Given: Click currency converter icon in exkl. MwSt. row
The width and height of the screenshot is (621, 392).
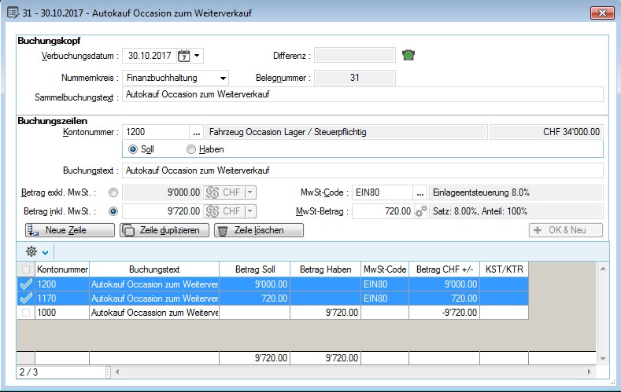Looking at the screenshot, I should tap(213, 192).
